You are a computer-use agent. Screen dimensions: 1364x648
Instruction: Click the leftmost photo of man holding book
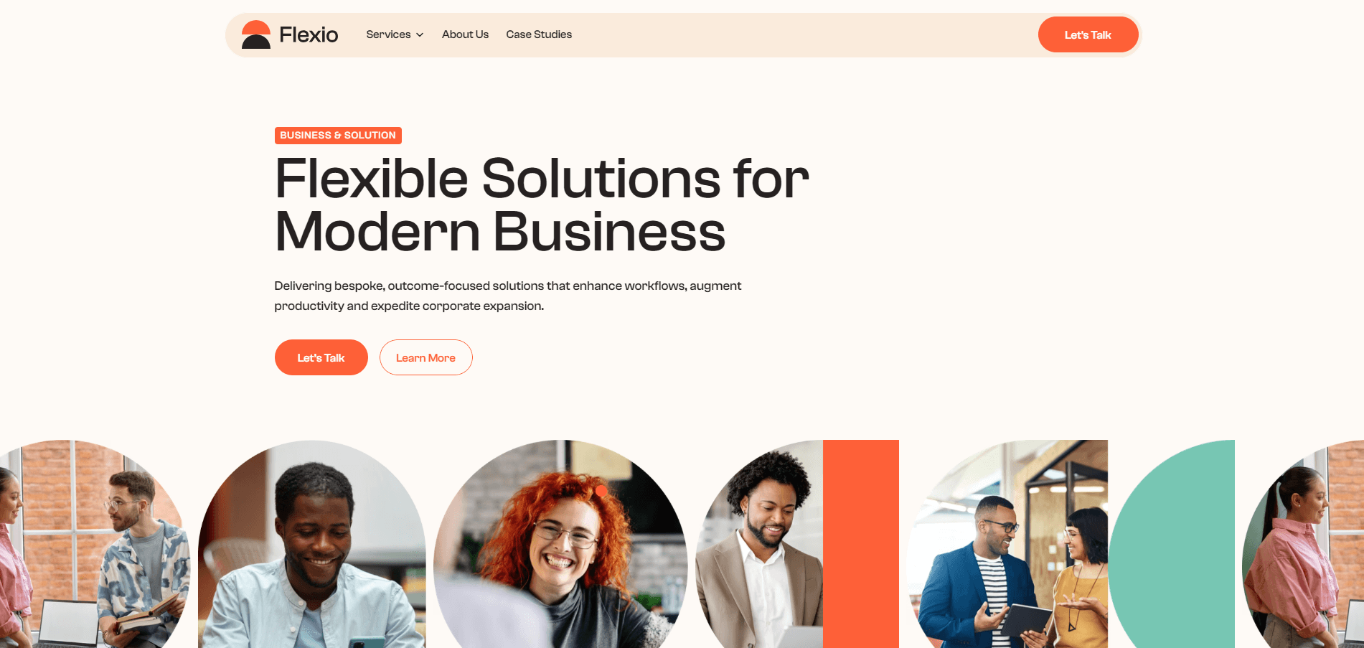(95, 544)
